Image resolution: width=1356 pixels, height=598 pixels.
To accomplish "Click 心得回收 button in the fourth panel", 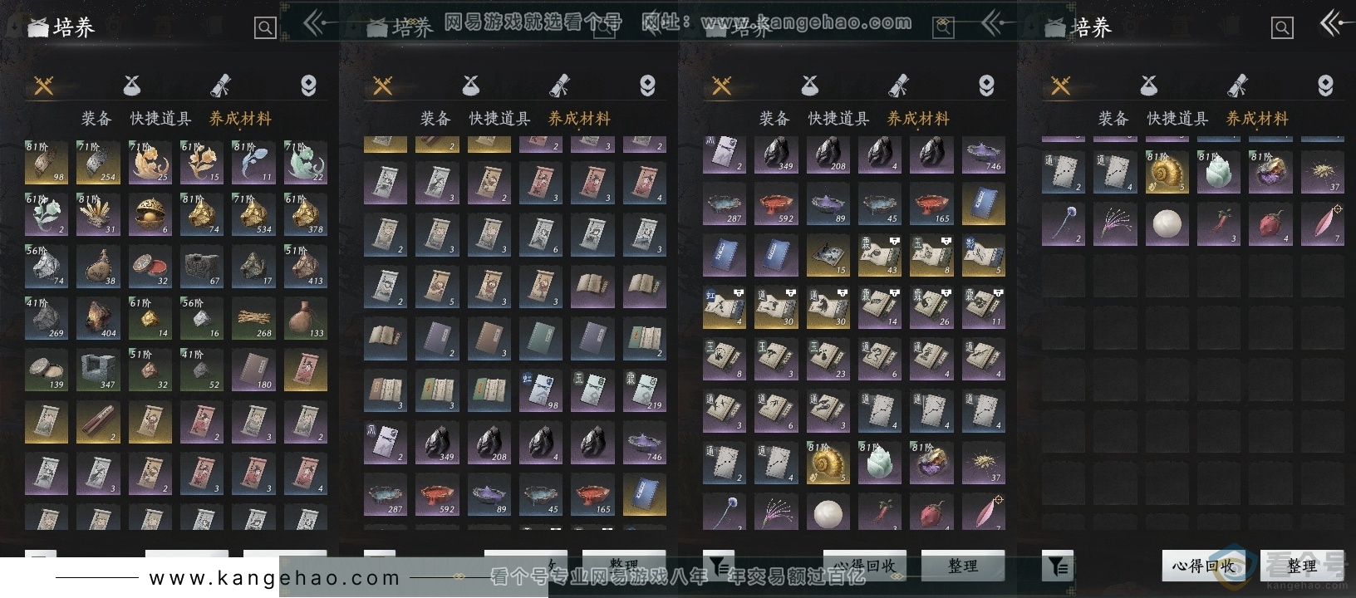I will click(1204, 566).
